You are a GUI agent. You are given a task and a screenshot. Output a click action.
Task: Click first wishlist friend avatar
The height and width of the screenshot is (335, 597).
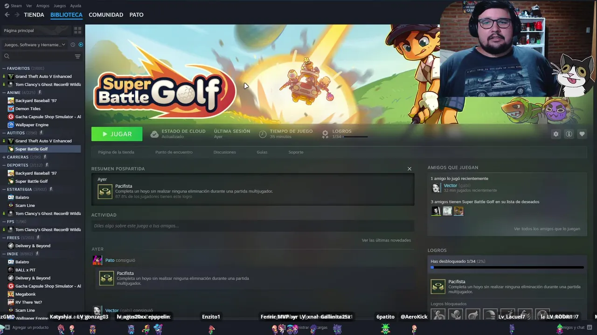click(436, 211)
